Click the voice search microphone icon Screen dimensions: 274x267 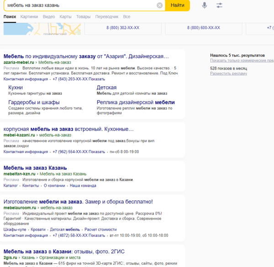[205, 5]
